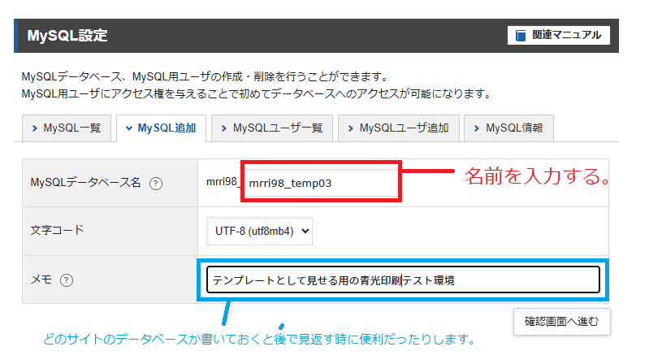Click the MySQL設定 header title
The height and width of the screenshot is (364, 649).
coord(67,36)
